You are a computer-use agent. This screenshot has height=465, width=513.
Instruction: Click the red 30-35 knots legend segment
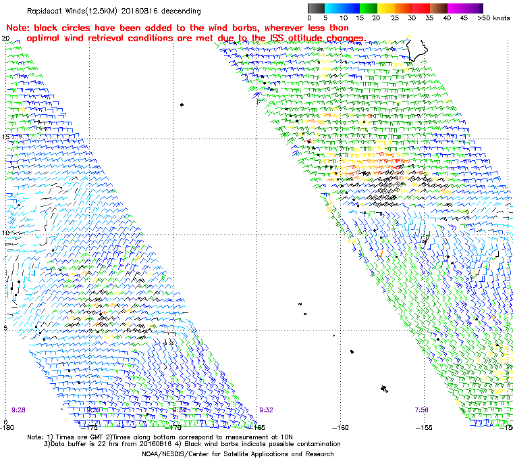click(x=421, y=8)
